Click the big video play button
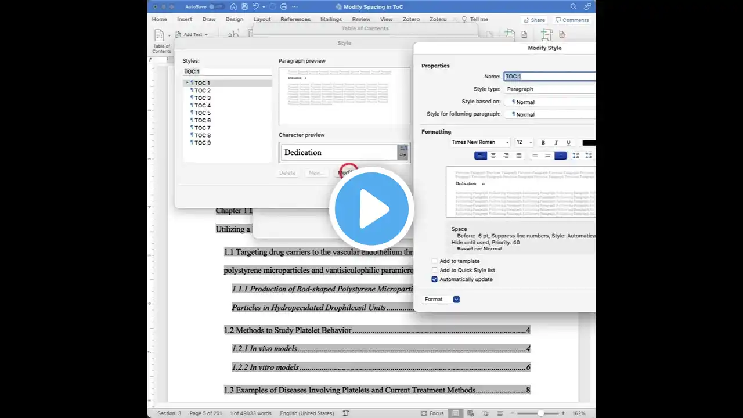This screenshot has width=743, height=418. [371, 209]
